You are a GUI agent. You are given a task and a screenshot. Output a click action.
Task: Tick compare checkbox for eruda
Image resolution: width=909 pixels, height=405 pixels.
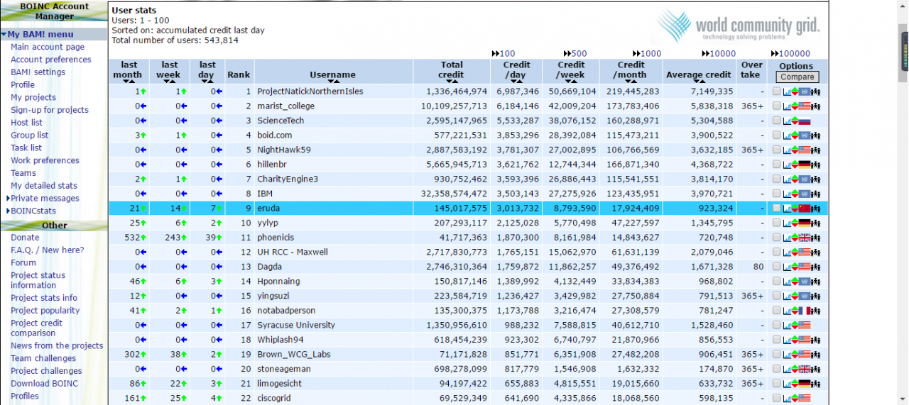pyautogui.click(x=776, y=208)
